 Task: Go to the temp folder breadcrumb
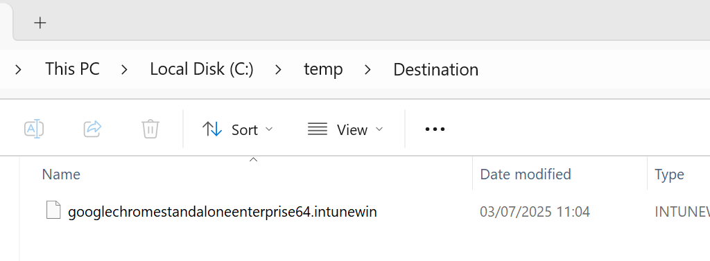pyautogui.click(x=323, y=70)
